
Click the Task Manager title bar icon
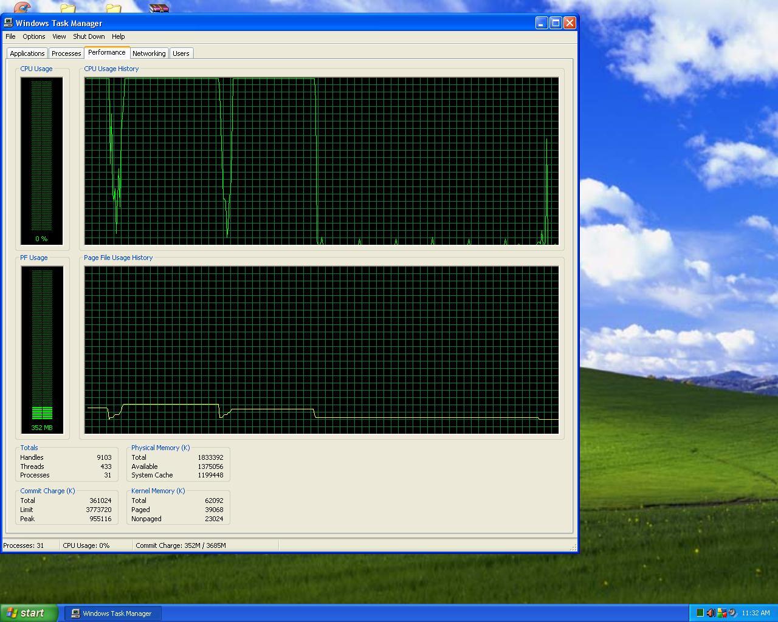pyautogui.click(x=9, y=23)
